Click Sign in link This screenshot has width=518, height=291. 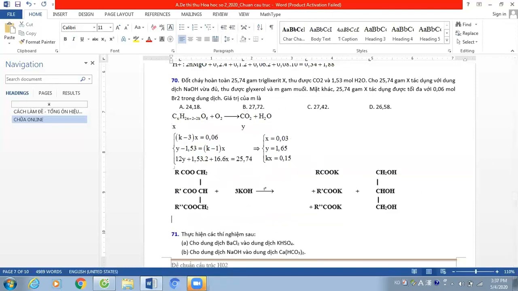tap(499, 14)
